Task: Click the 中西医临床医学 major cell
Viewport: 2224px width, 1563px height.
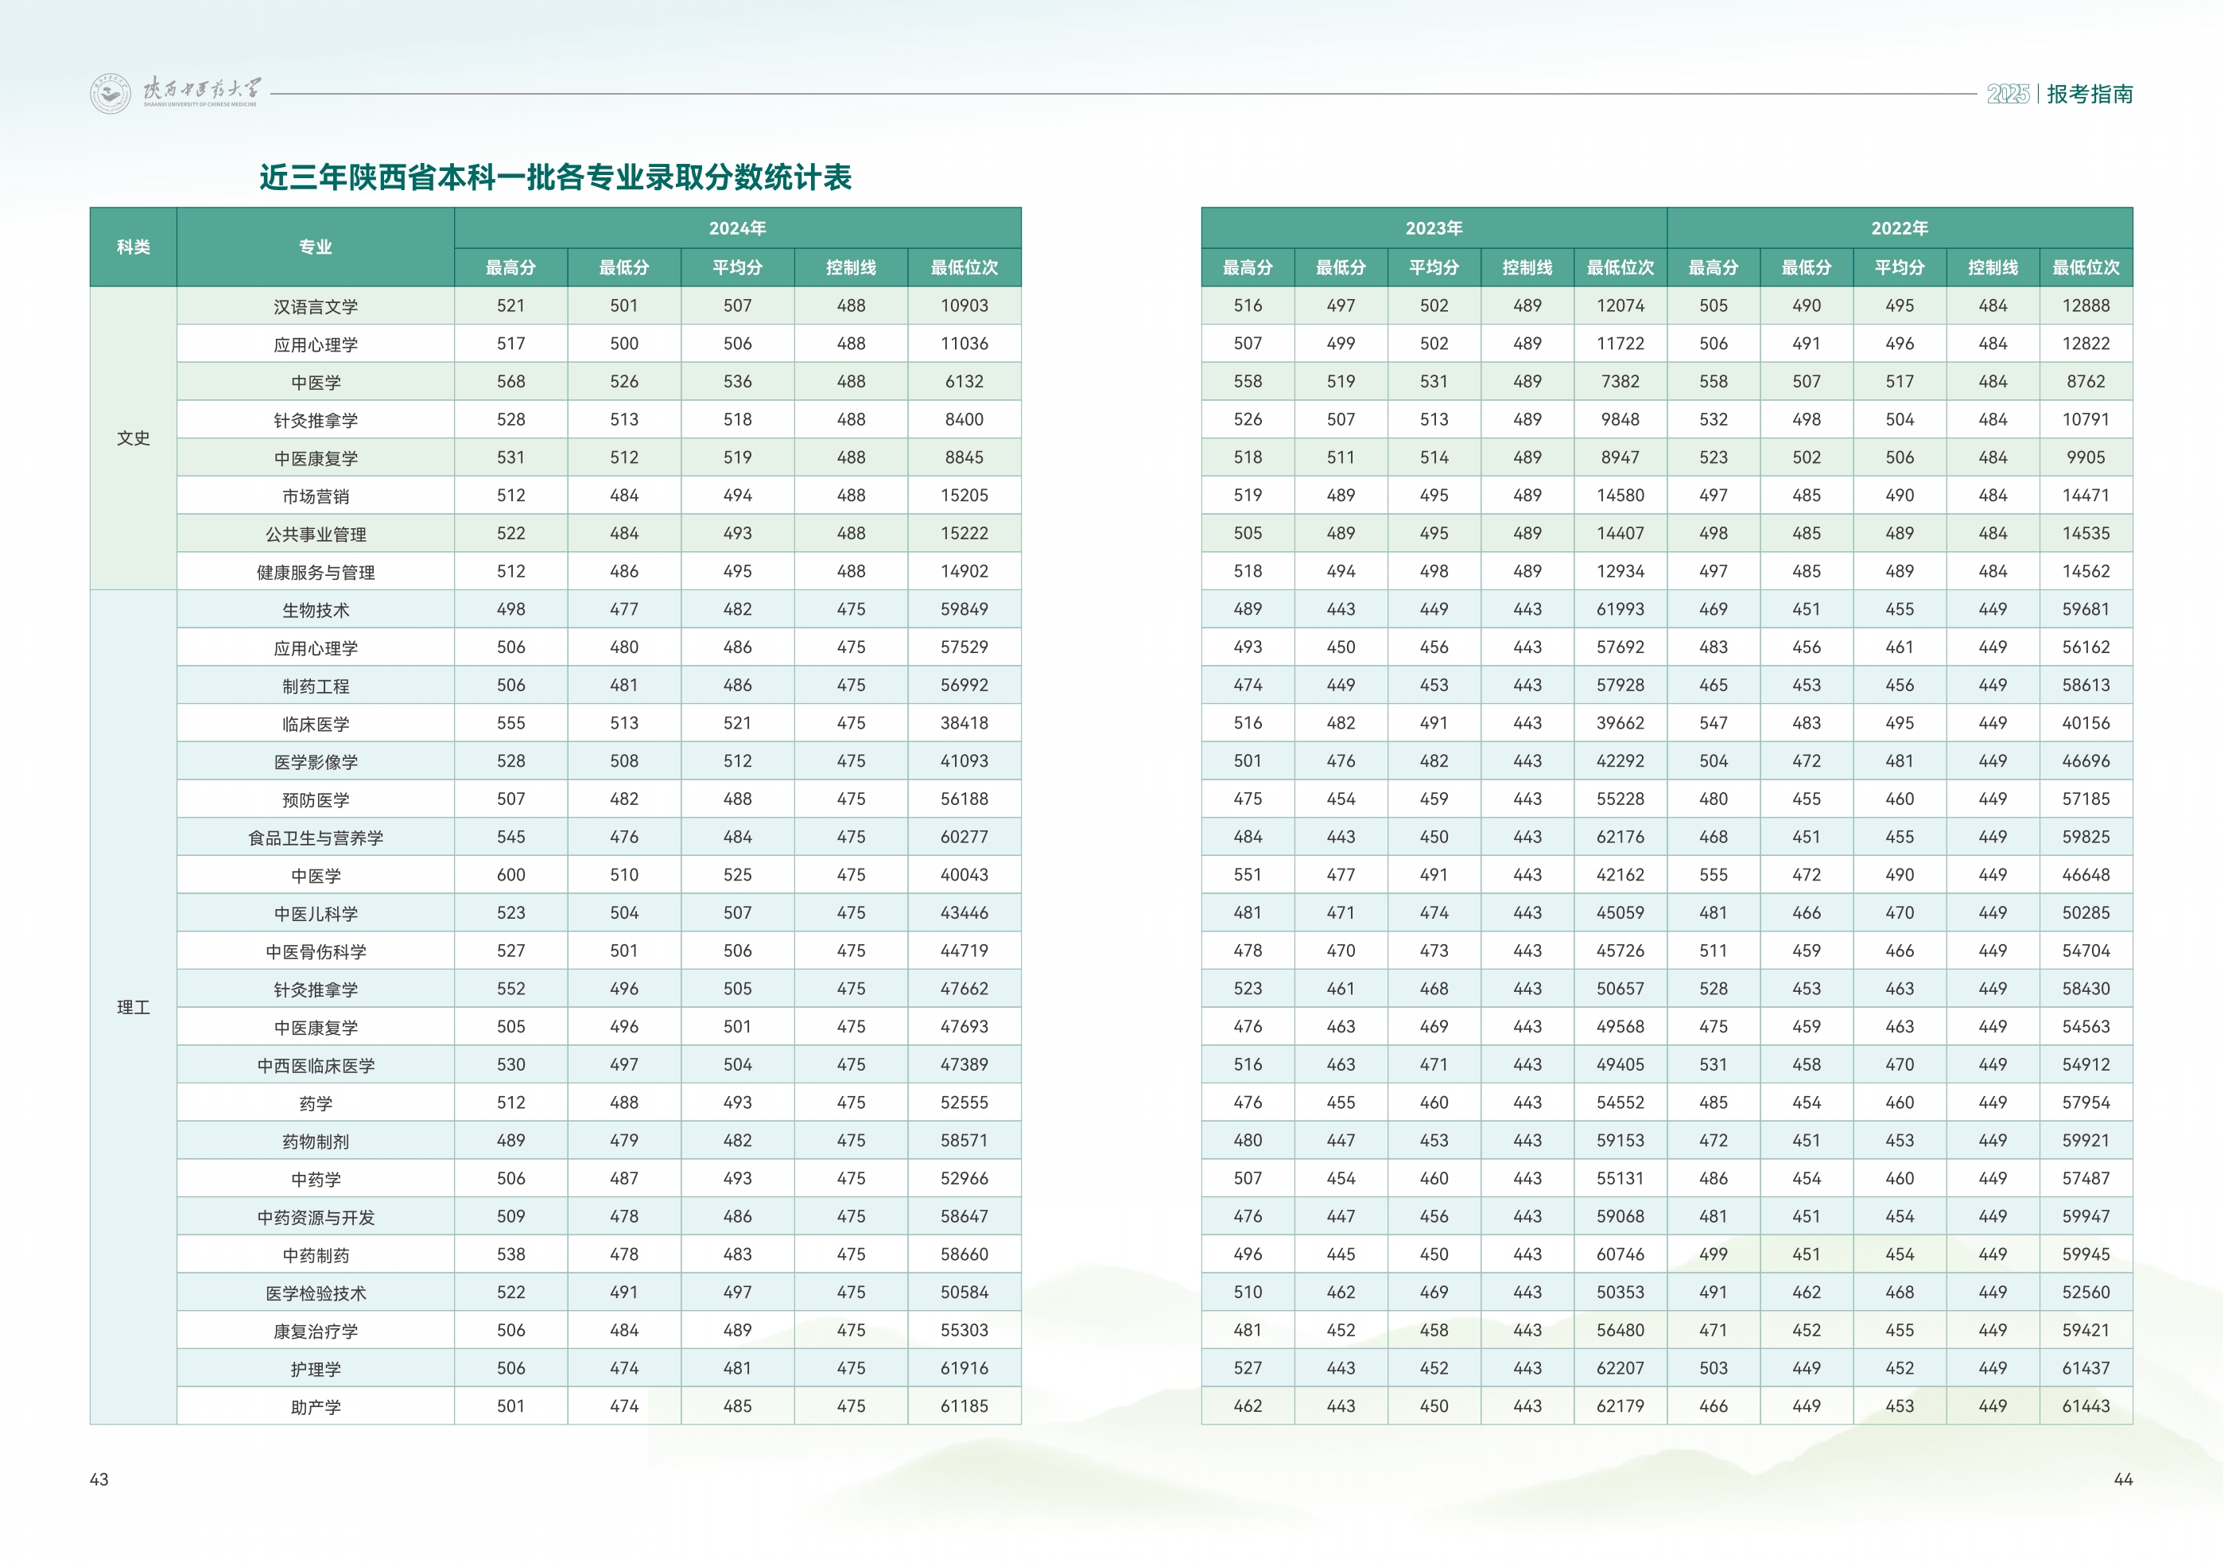Action: [x=316, y=1066]
